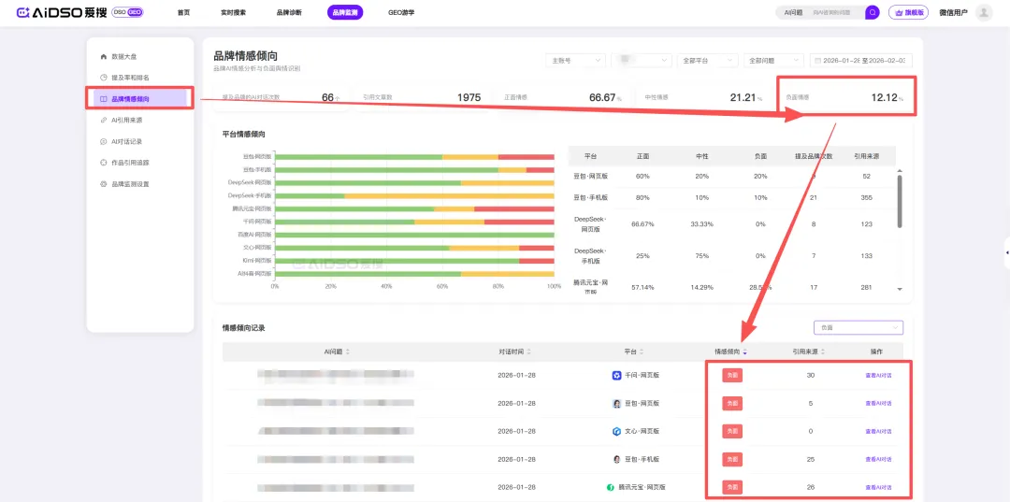The image size is (1010, 502).
Task: Switch to the 品牌诊断 top tab
Action: (x=289, y=12)
